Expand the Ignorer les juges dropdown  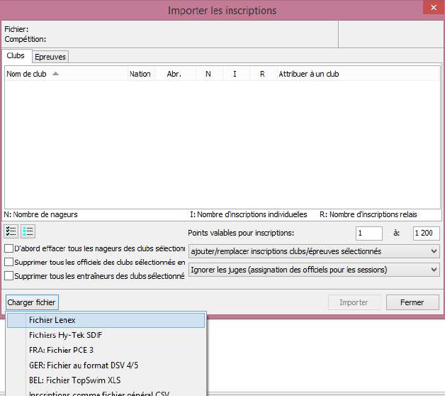click(314, 270)
